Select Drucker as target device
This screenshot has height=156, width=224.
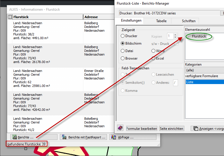123,36
